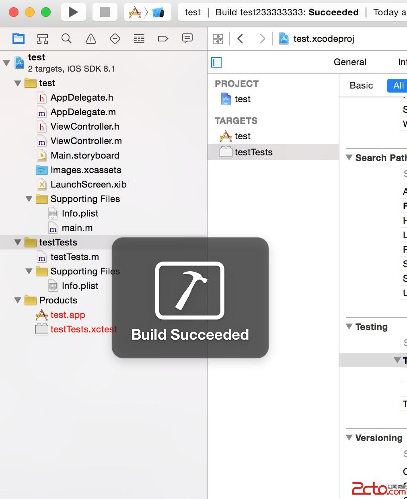Screen dimensions: 407x499
Task: Collapse the test folder group
Action: (18, 83)
